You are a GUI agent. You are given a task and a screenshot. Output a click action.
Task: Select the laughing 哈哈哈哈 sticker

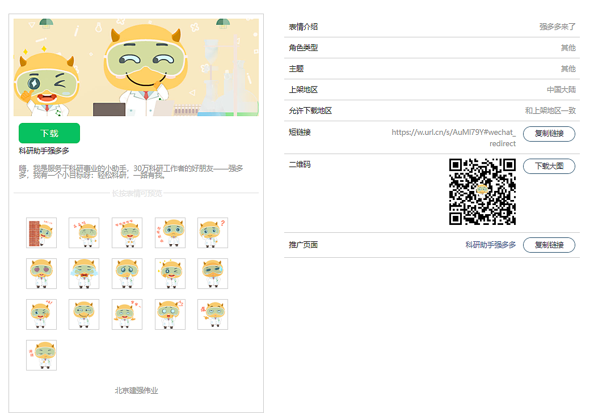click(127, 233)
